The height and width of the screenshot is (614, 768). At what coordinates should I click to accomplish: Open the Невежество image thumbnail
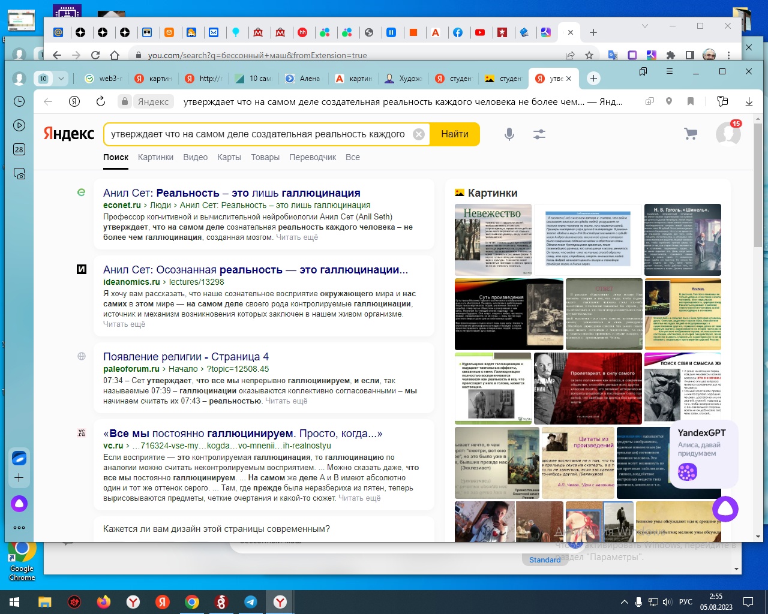(x=493, y=240)
